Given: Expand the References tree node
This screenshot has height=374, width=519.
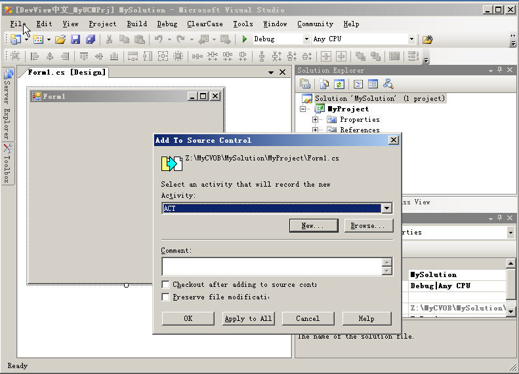Looking at the screenshot, I should pyautogui.click(x=315, y=130).
